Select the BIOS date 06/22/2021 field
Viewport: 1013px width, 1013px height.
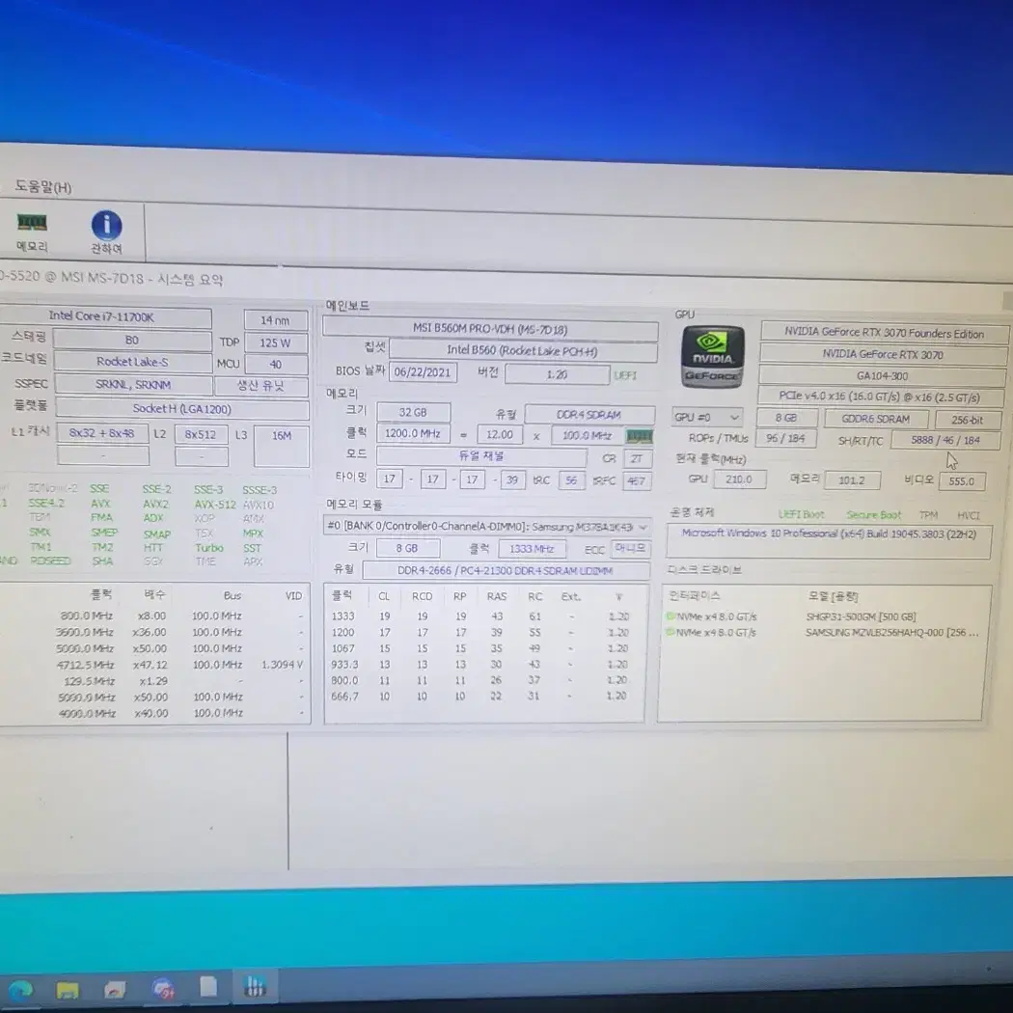coord(423,372)
